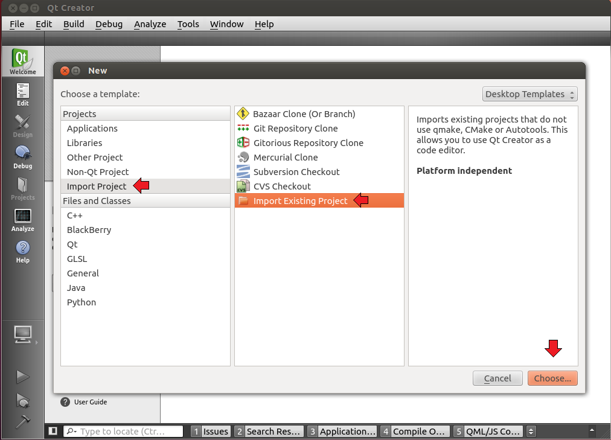Click the Cancel button

click(497, 378)
